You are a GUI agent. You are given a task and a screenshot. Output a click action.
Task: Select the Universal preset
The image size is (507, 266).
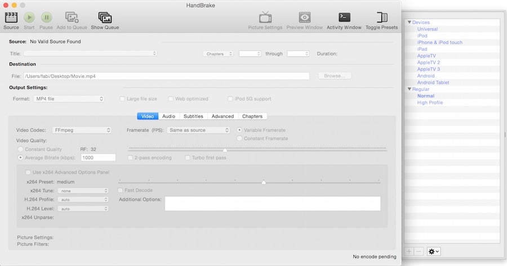[x=428, y=29]
